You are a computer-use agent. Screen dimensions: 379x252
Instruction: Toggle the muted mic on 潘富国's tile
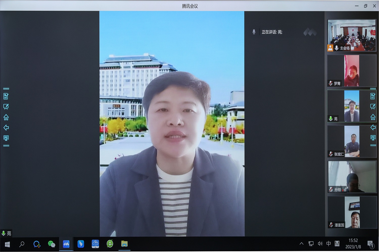[331, 225]
